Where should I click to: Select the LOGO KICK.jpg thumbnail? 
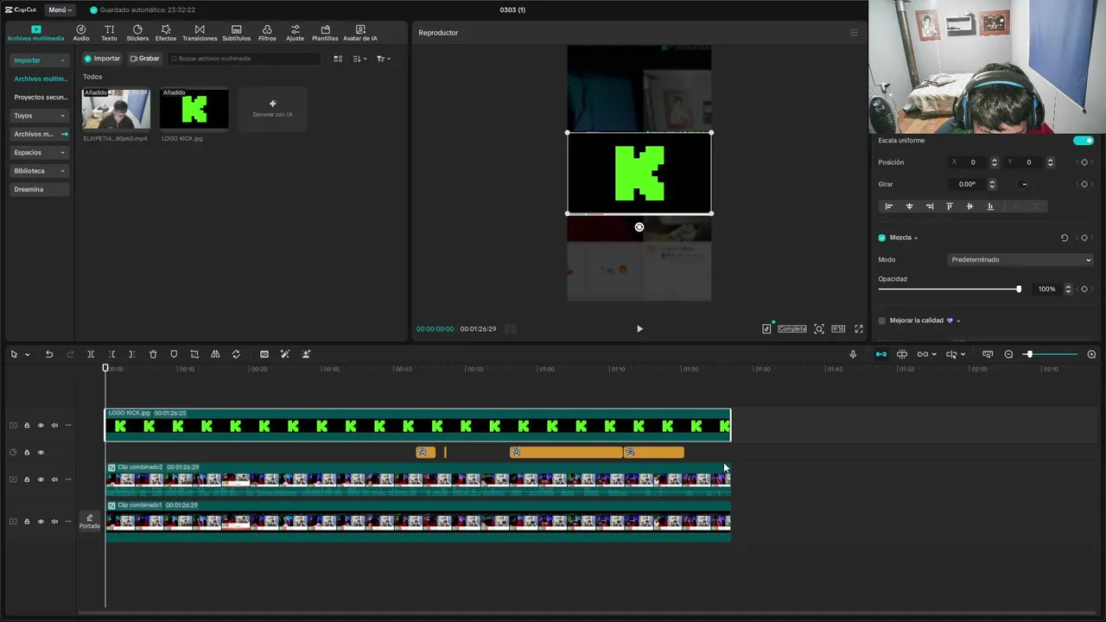pyautogui.click(x=194, y=109)
